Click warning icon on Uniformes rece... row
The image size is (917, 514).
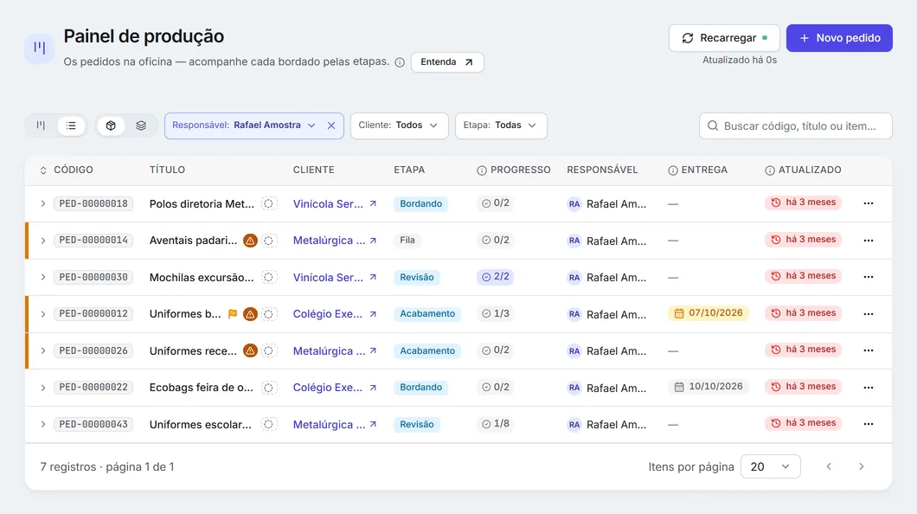(250, 350)
